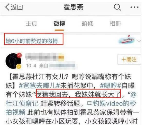
Task: Play the 钓娱video的秒拍视频 link
Action: click(71, 108)
